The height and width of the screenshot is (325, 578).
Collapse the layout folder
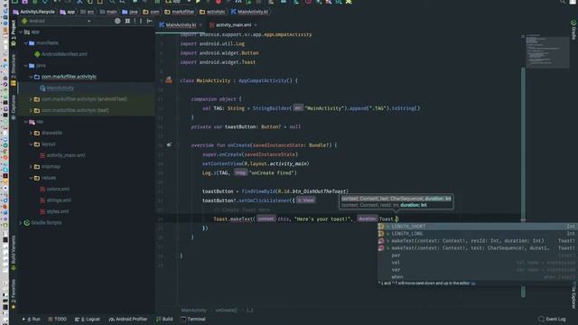[31, 144]
